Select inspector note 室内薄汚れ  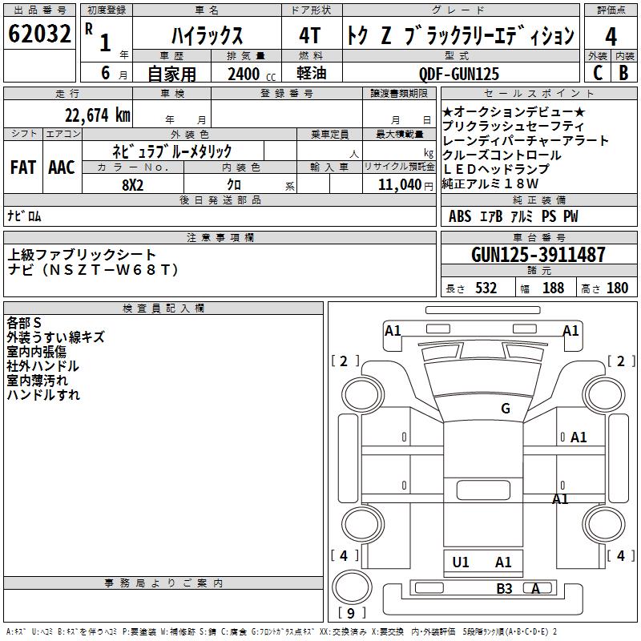point(37,380)
